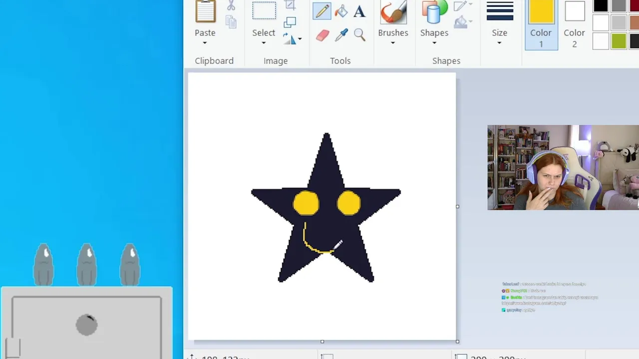Click the Resize icon in Image group

[290, 22]
